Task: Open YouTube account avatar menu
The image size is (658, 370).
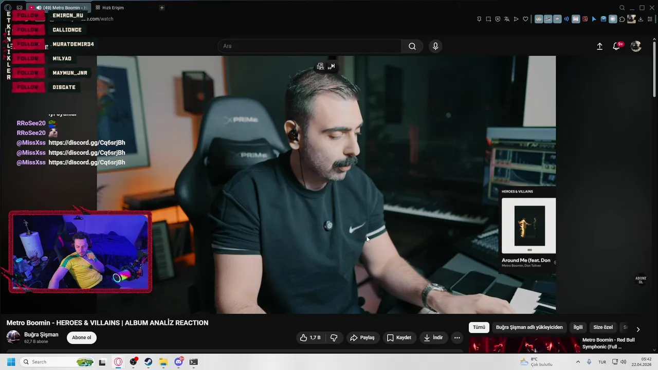Action: (636, 46)
